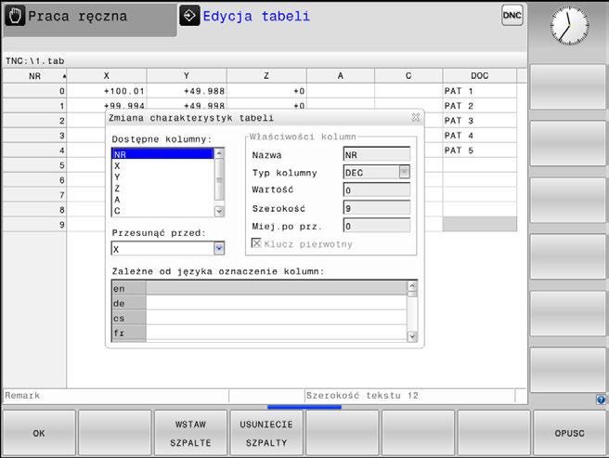Click the Miej.po prz. input field
This screenshot has width=609, height=458.
[x=377, y=226]
